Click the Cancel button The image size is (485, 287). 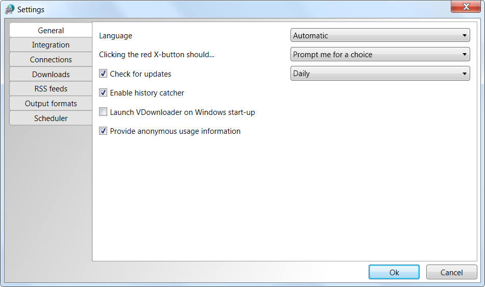(452, 272)
